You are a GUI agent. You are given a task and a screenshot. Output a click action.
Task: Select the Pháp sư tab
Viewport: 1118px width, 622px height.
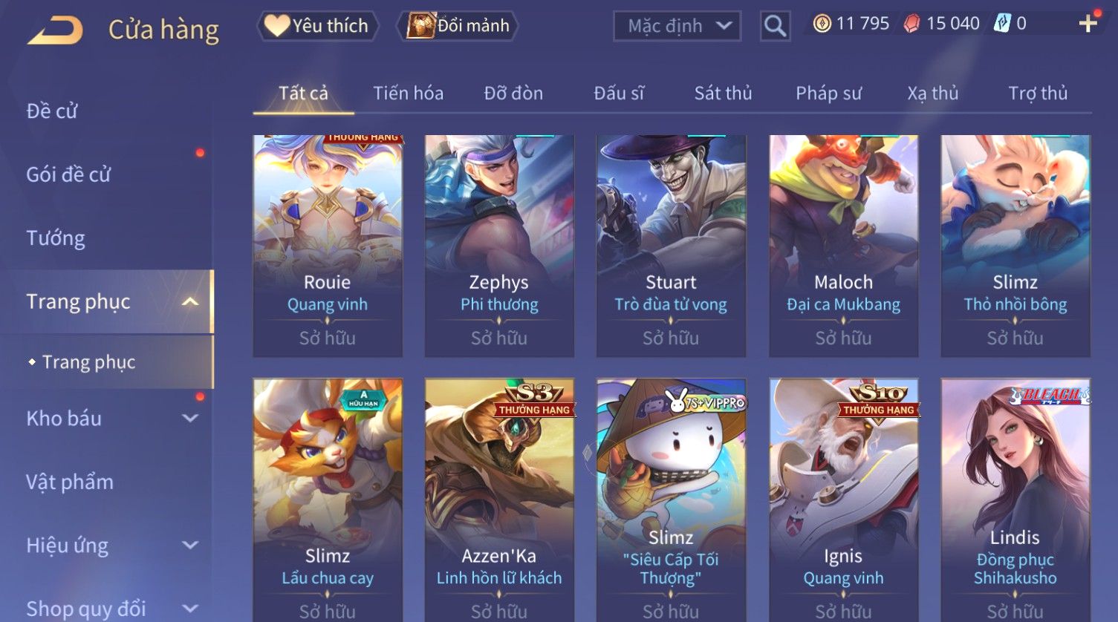coord(828,94)
